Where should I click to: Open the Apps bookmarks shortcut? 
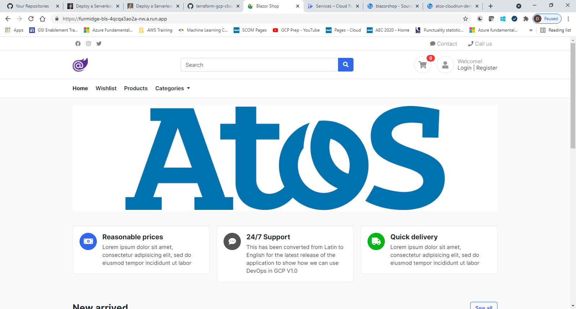click(14, 30)
